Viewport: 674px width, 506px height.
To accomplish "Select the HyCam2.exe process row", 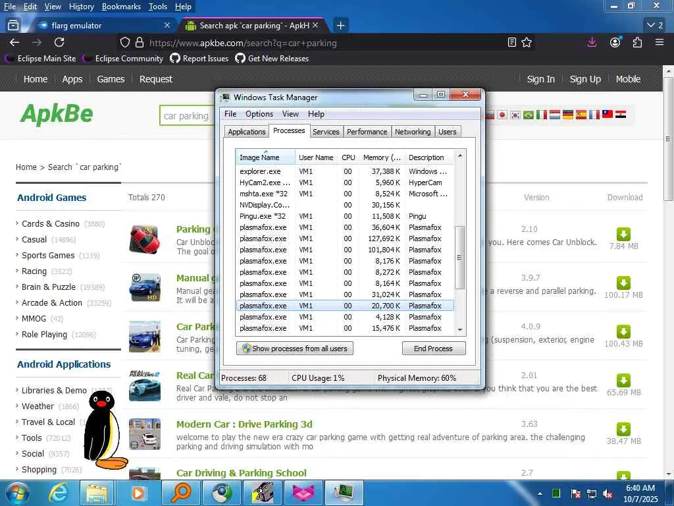I will (x=345, y=183).
